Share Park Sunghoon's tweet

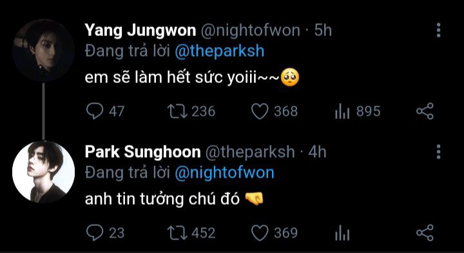pos(425,232)
